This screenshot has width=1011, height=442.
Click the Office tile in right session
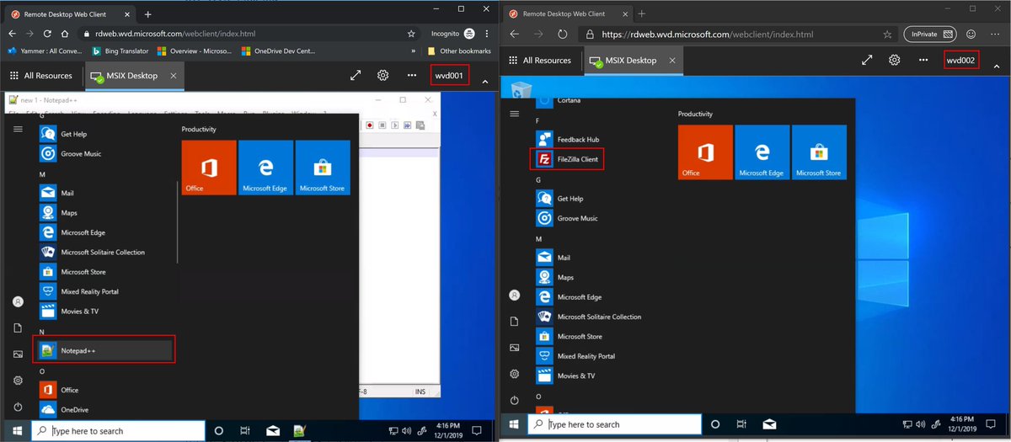pos(705,152)
